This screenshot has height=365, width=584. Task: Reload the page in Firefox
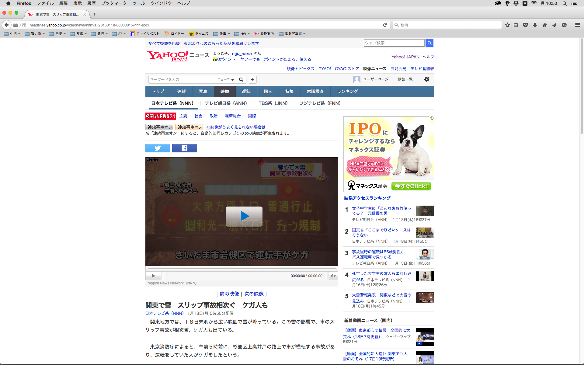385,25
